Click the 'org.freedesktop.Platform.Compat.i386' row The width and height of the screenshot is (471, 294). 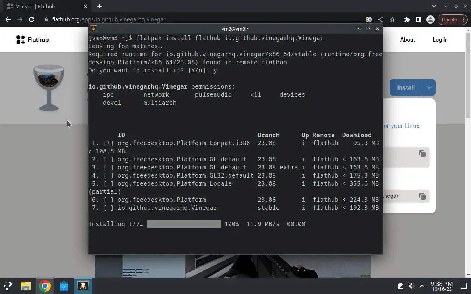[235, 143]
